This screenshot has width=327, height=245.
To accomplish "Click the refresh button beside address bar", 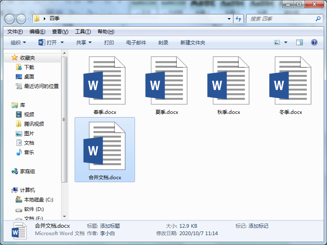I will 238,19.
